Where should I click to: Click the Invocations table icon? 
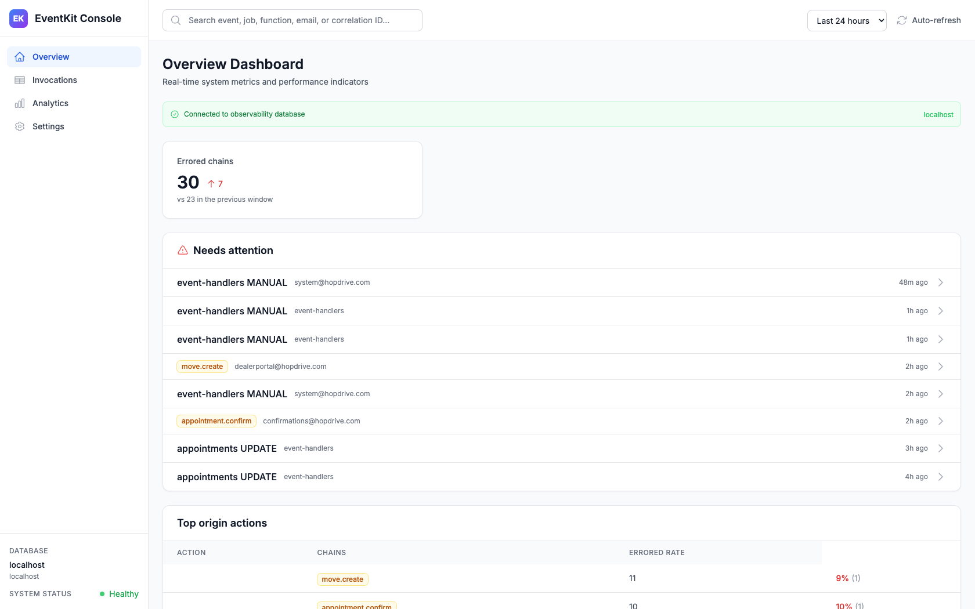(20, 80)
